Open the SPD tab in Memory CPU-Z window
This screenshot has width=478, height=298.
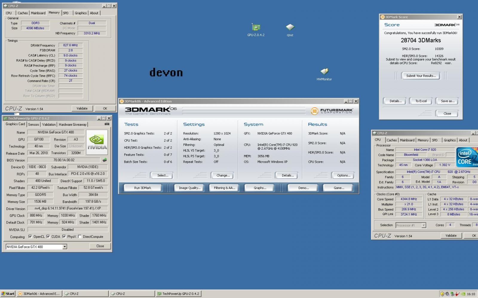66,13
